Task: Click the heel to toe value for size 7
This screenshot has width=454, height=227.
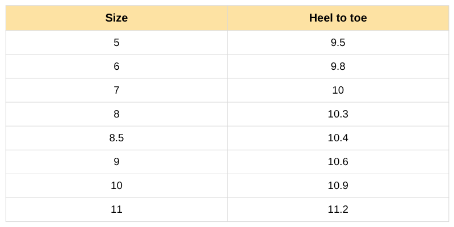Action: (338, 90)
